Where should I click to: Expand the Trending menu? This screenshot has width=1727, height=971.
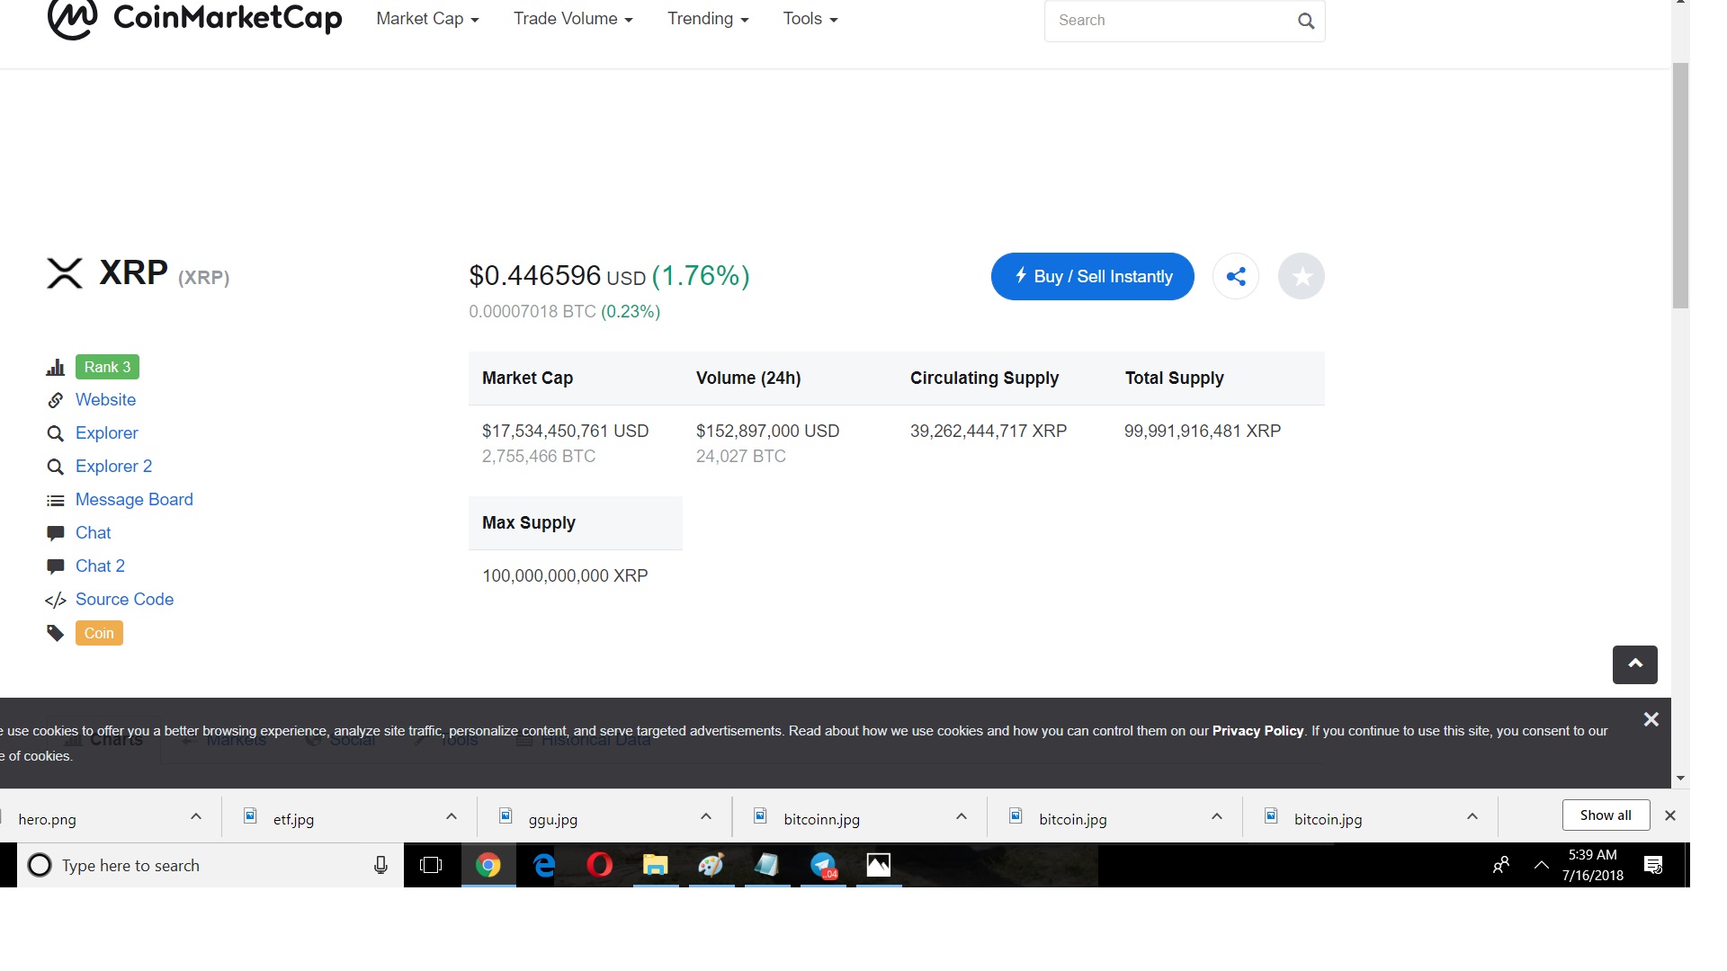tap(708, 19)
